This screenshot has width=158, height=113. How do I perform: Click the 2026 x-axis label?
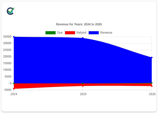click(152, 94)
